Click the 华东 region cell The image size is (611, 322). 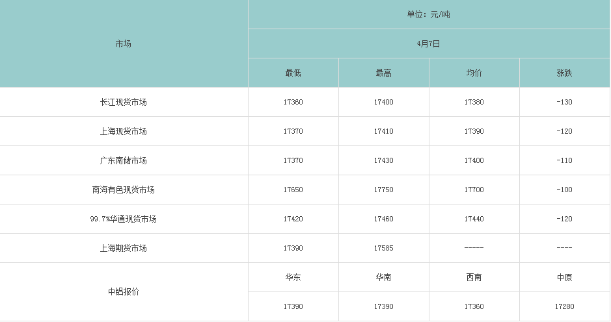click(293, 277)
